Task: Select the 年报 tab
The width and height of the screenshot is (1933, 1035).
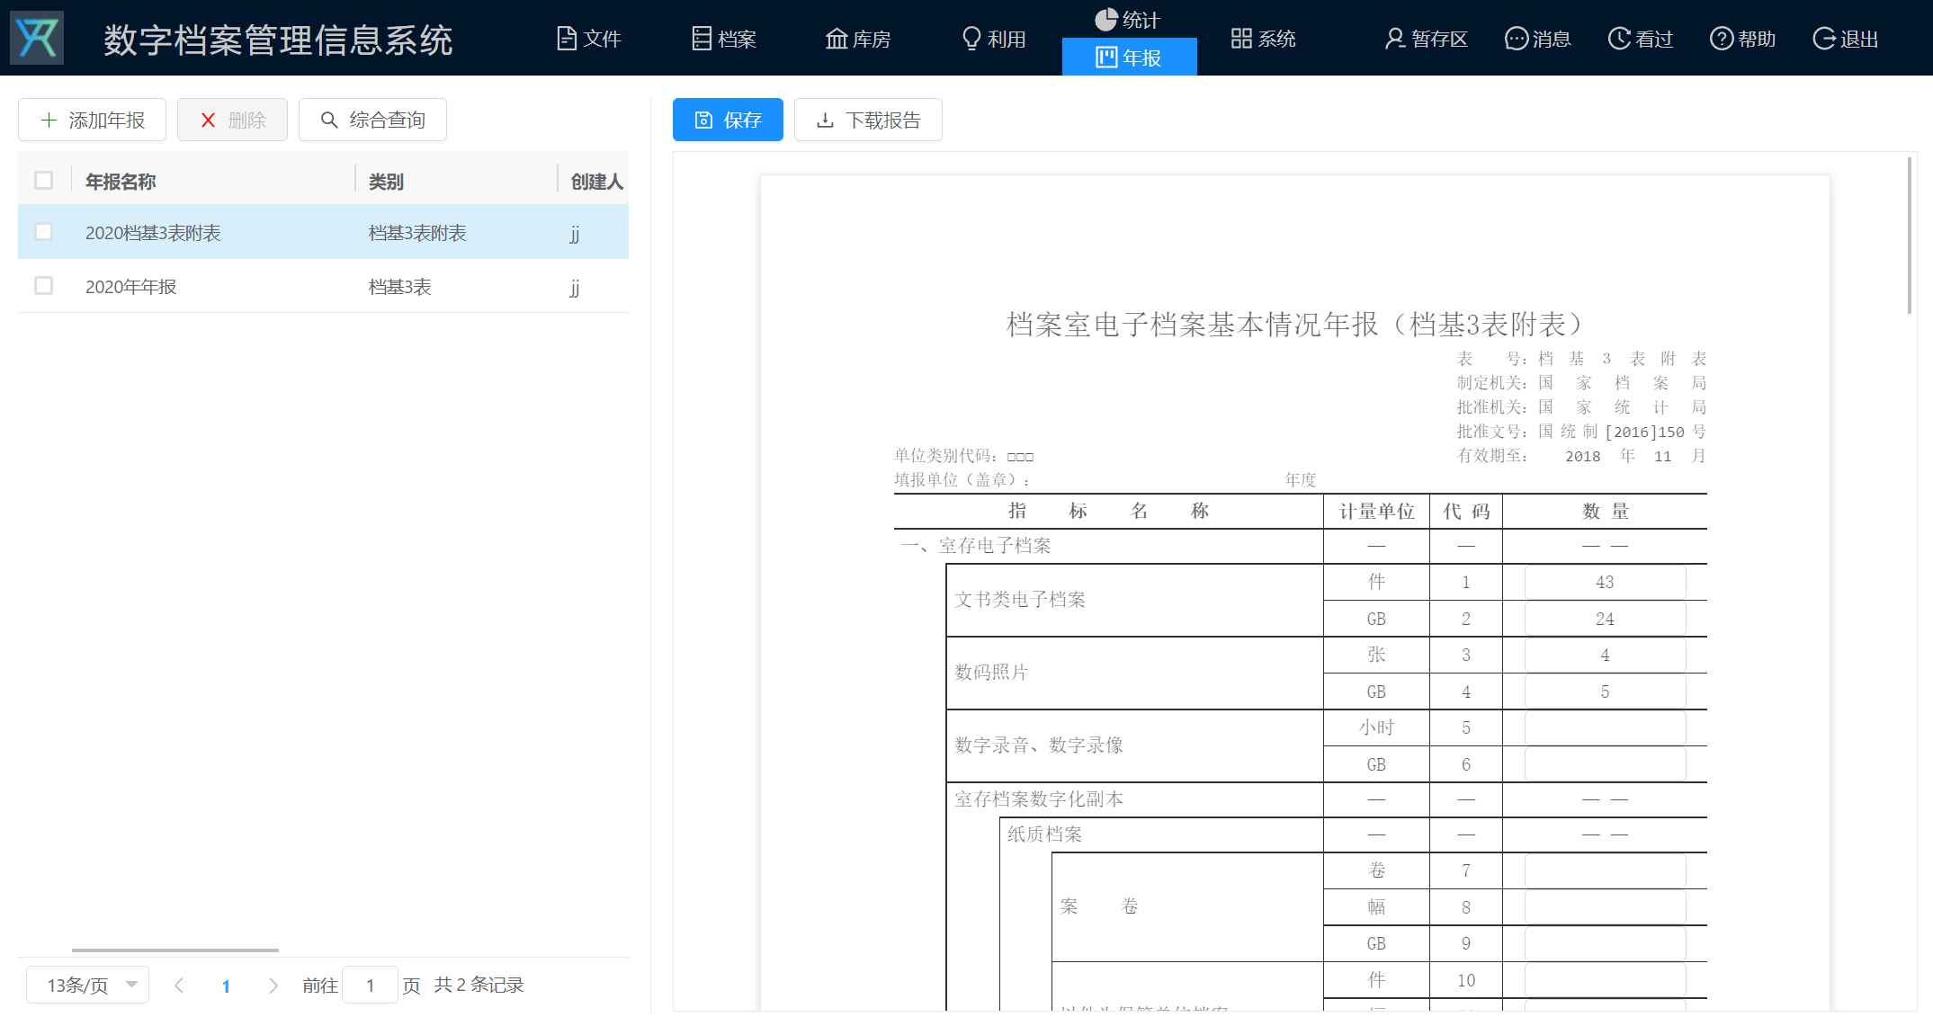Action: [1129, 57]
